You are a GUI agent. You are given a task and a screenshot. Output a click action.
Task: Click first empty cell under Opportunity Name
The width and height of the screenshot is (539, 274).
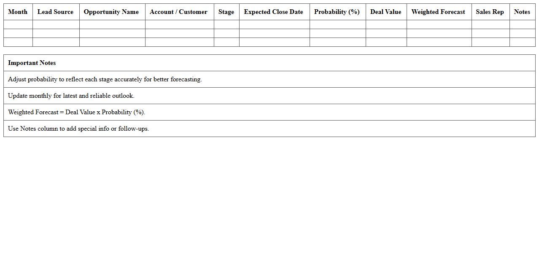click(112, 24)
